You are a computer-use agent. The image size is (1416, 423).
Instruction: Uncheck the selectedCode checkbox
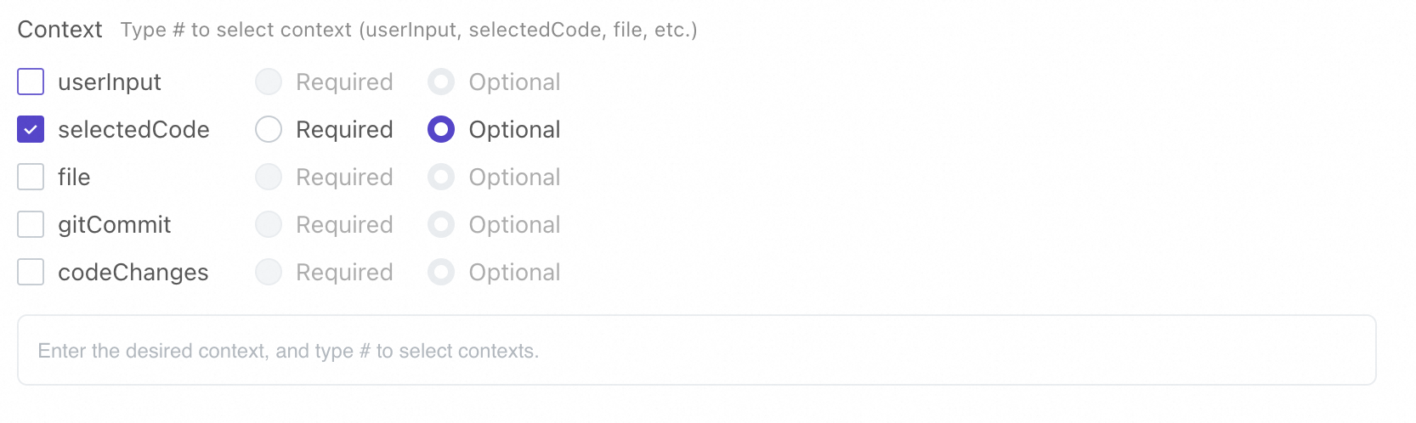point(31,129)
